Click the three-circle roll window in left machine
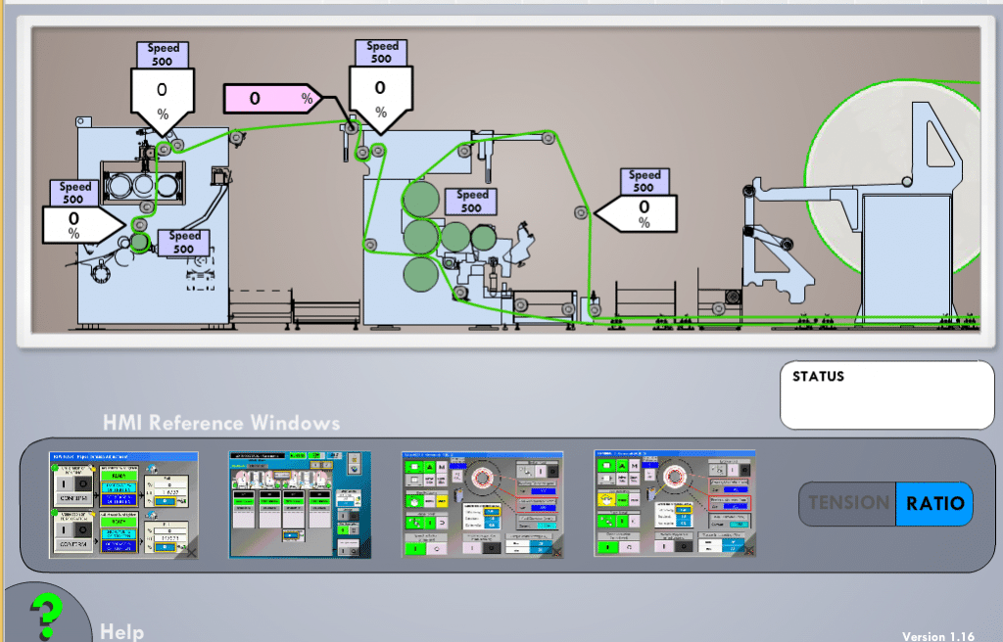Screen dimensions: 1003x642 pyautogui.click(x=145, y=186)
